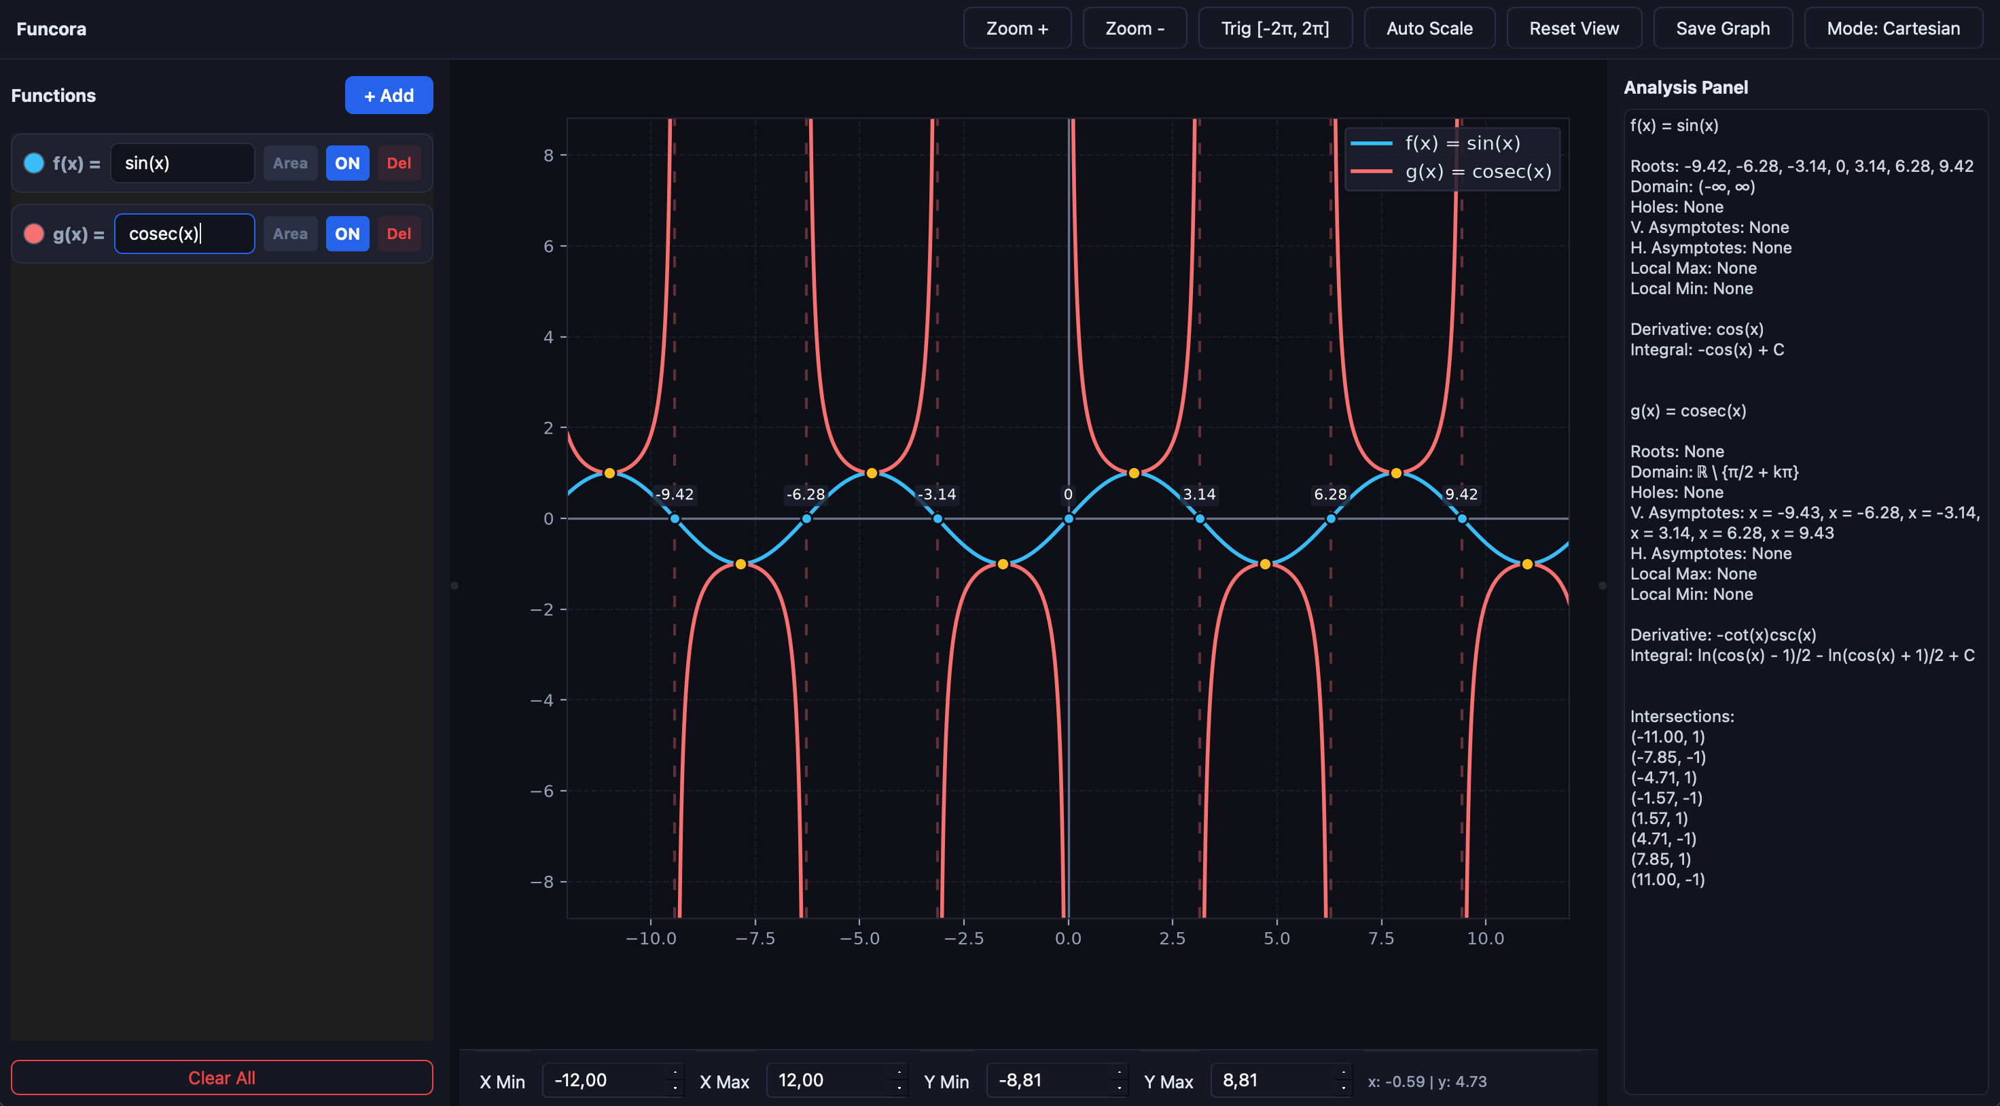Click the red g(x) color swatch

pyautogui.click(x=33, y=234)
